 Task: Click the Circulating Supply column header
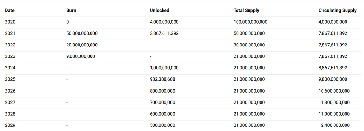click(x=337, y=10)
